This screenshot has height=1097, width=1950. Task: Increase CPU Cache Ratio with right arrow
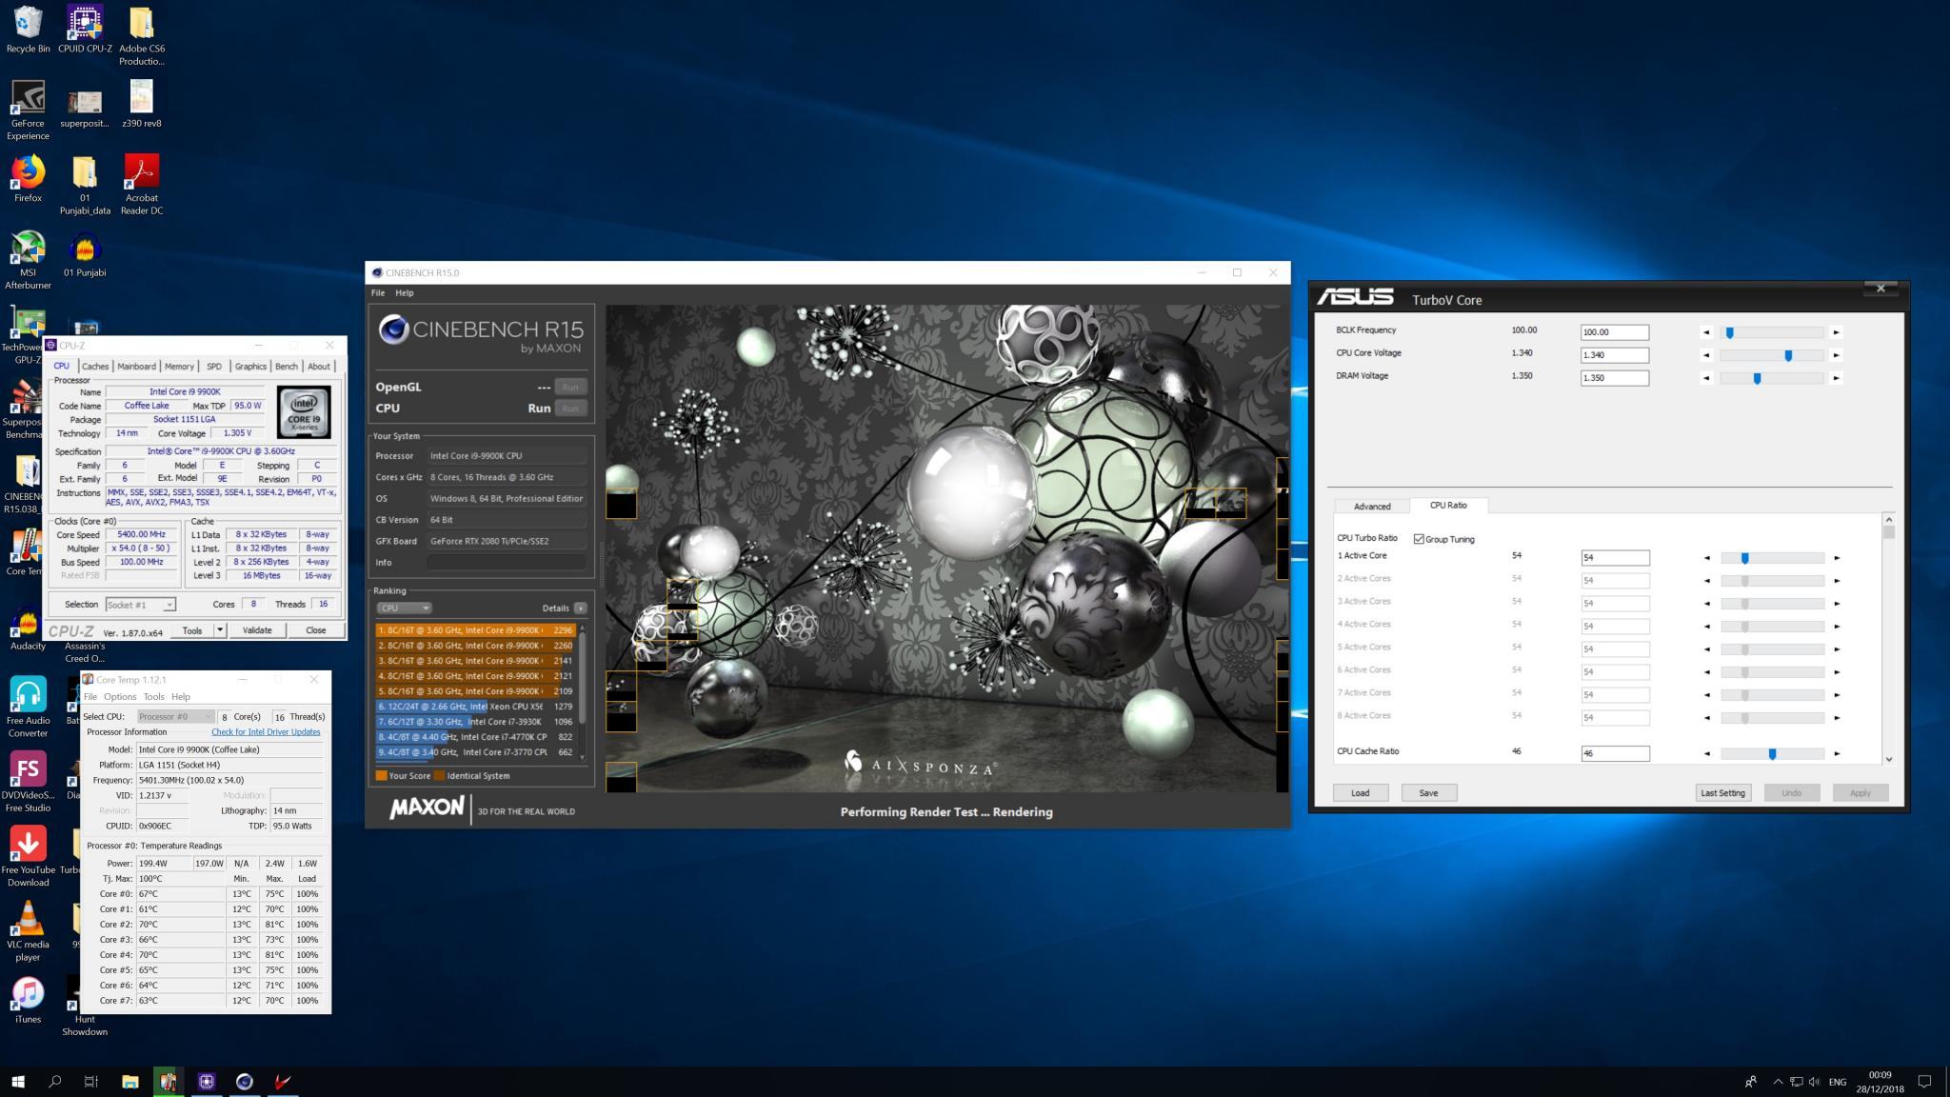tap(1837, 753)
